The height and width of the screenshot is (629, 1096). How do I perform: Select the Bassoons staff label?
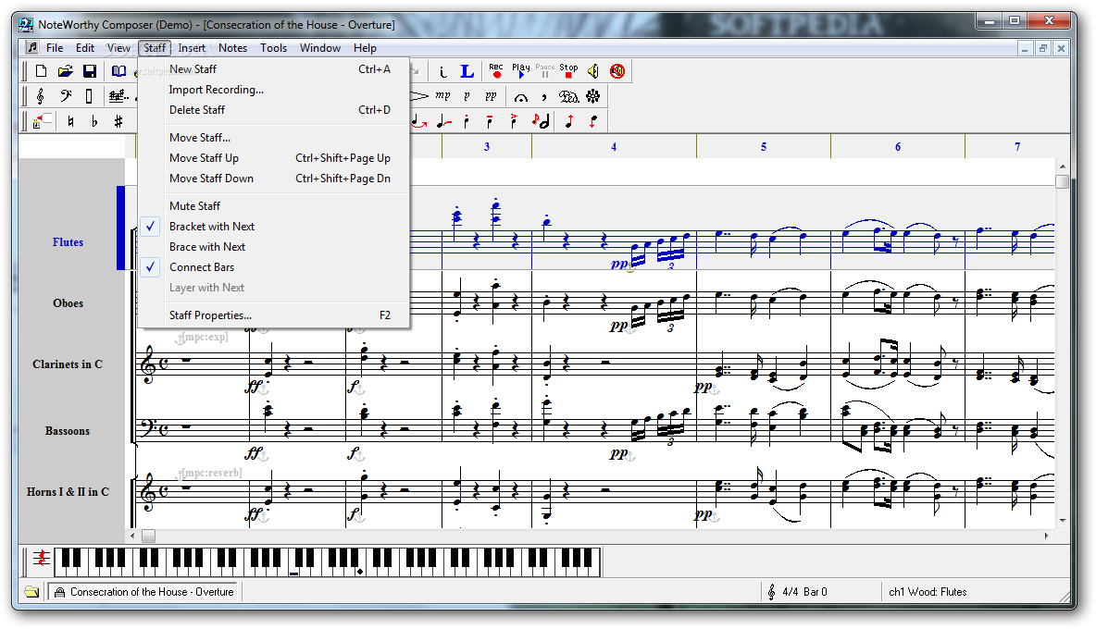point(68,431)
